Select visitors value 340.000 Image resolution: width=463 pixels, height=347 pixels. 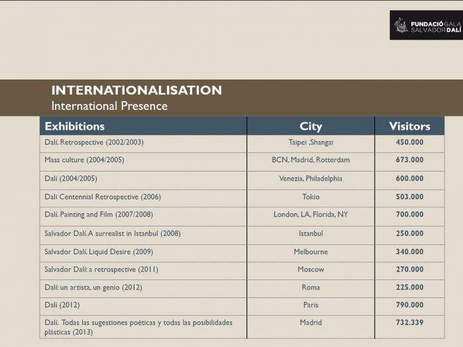coord(409,252)
